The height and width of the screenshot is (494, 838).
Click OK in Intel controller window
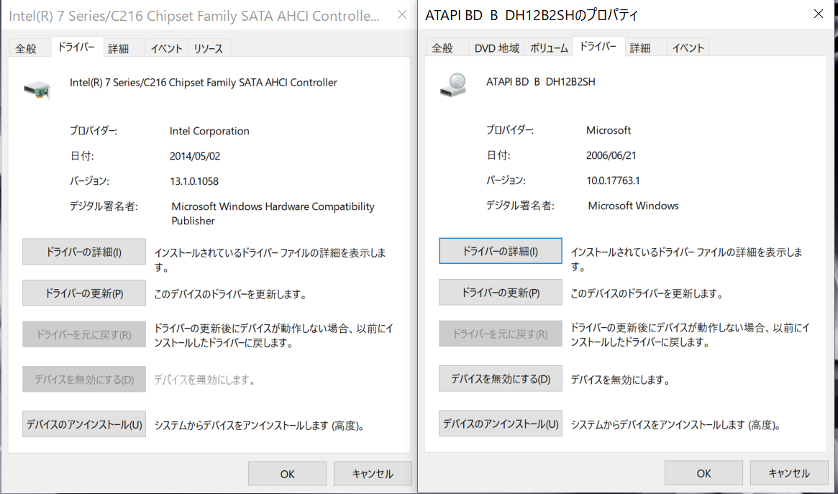point(288,474)
